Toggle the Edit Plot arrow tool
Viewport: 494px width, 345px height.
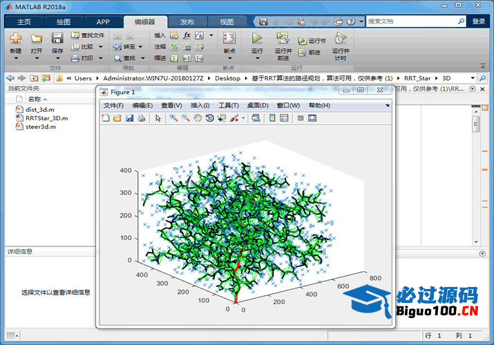(x=158, y=118)
